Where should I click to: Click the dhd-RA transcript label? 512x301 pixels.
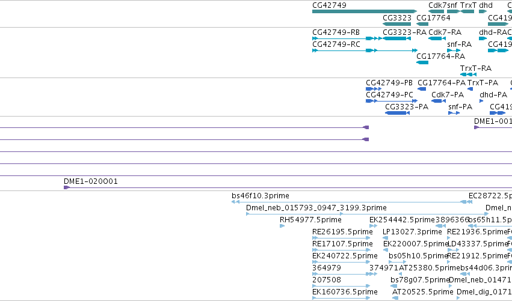coord(493,32)
